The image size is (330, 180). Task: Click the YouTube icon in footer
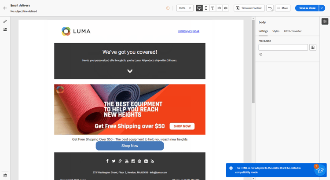click(x=126, y=161)
